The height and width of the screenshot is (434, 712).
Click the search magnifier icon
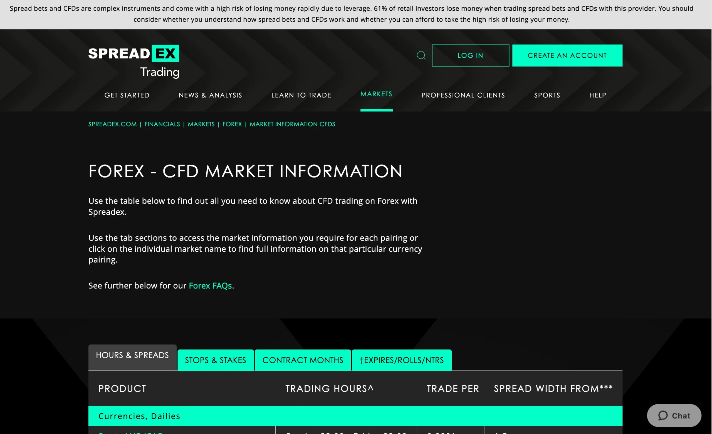[x=421, y=55]
